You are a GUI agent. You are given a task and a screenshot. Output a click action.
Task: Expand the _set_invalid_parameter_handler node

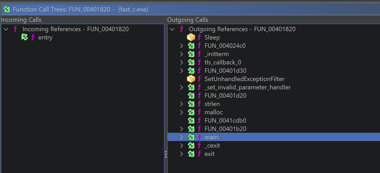point(182,88)
